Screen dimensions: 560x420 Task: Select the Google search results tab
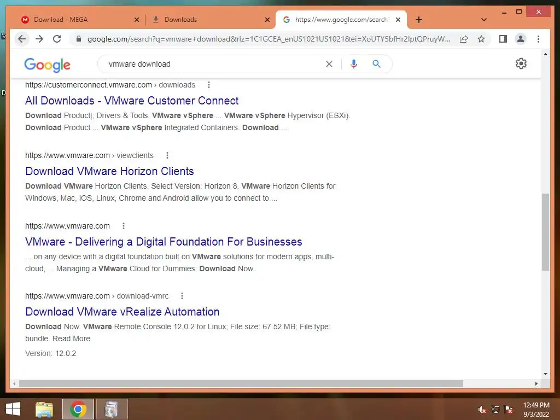coord(340,20)
